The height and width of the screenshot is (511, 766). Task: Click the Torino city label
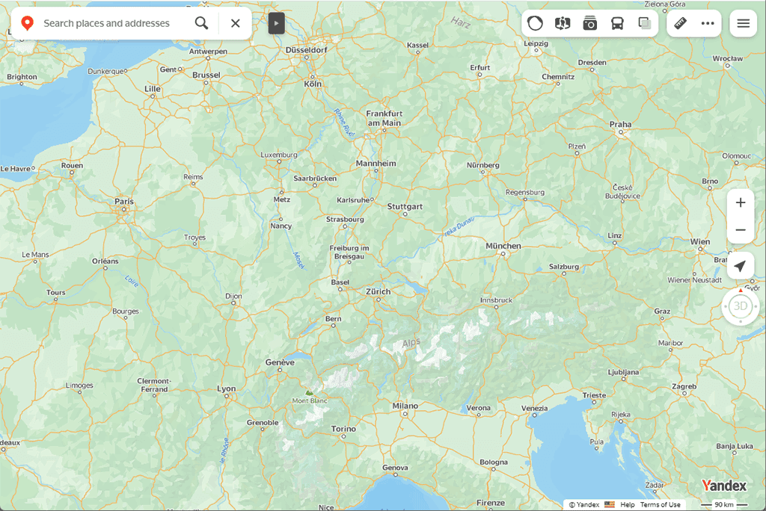tap(343, 429)
